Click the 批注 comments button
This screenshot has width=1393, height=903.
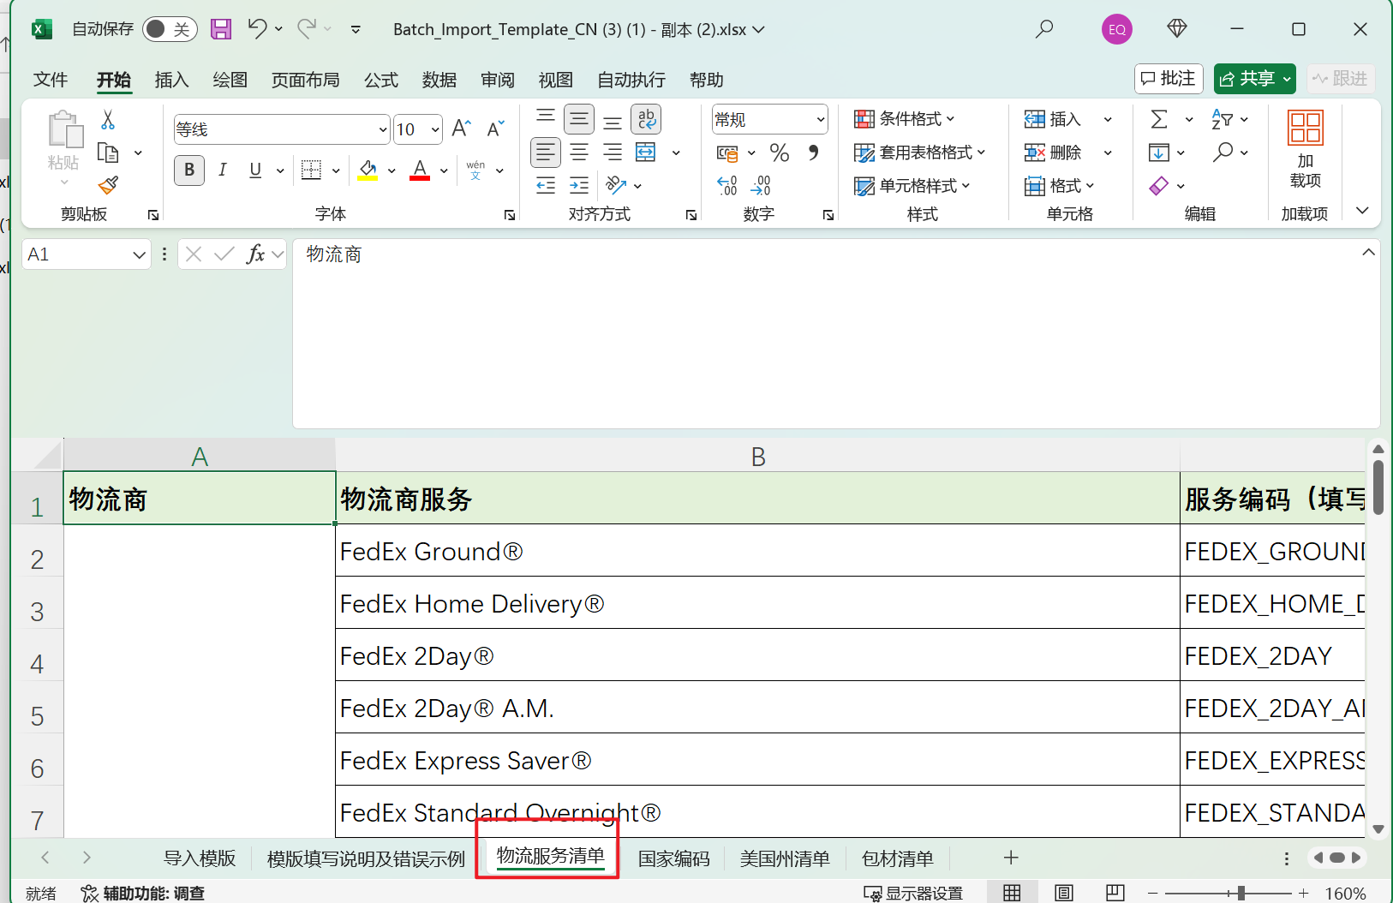point(1169,79)
